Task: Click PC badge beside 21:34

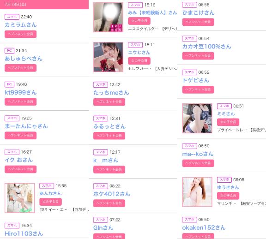Action: 9,50
